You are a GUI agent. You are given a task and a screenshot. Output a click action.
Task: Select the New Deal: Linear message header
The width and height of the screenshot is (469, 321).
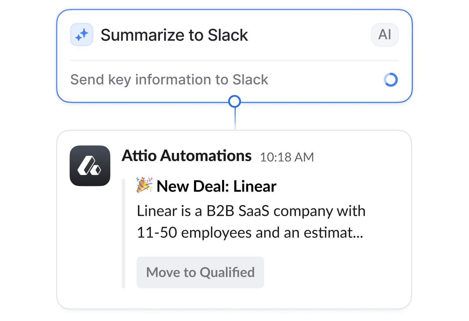click(x=217, y=186)
